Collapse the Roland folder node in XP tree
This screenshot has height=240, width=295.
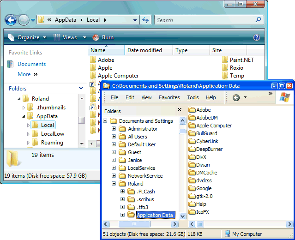pos(114,184)
